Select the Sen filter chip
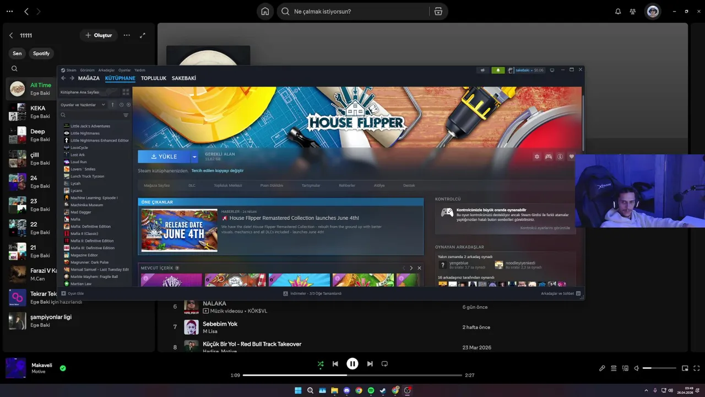 click(x=17, y=53)
